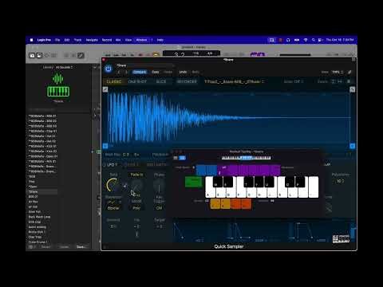Screen dimensions: 383x287
Task: Open Wi-Fi status in menu bar
Action: [306, 40]
